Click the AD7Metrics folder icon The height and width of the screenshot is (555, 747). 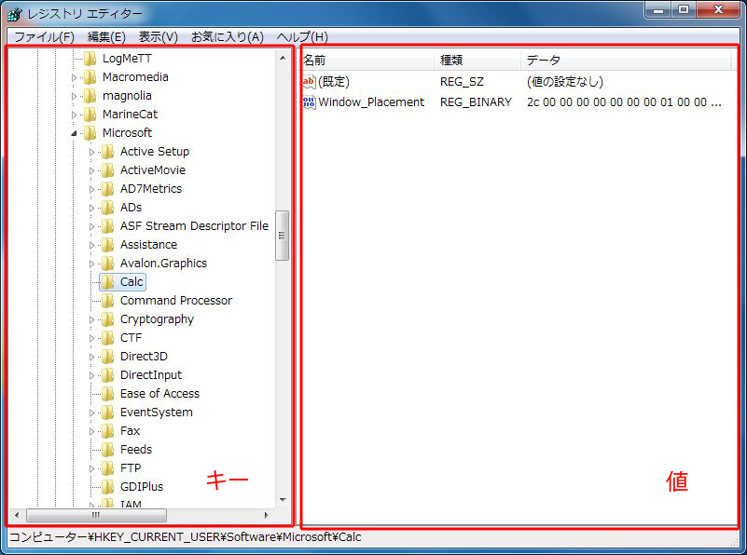107,189
